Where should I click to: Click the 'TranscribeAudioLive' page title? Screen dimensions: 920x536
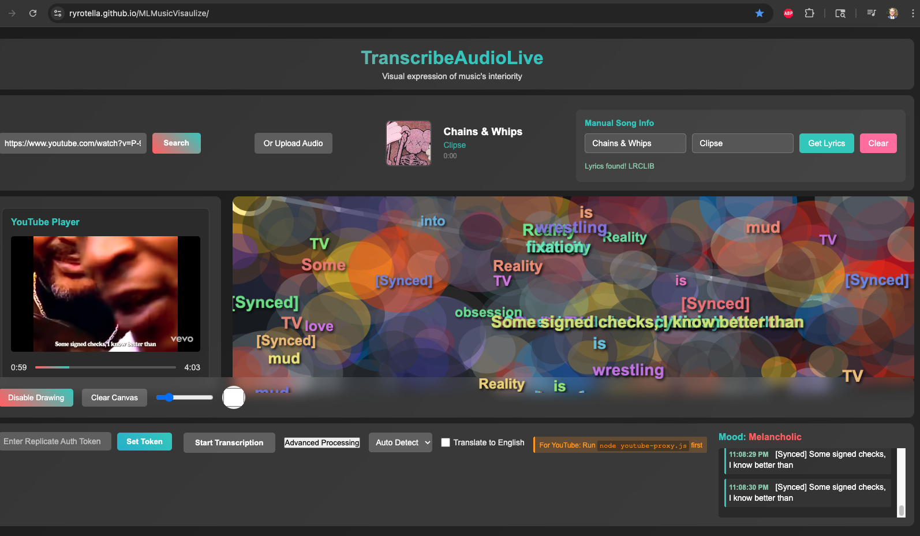pos(452,58)
